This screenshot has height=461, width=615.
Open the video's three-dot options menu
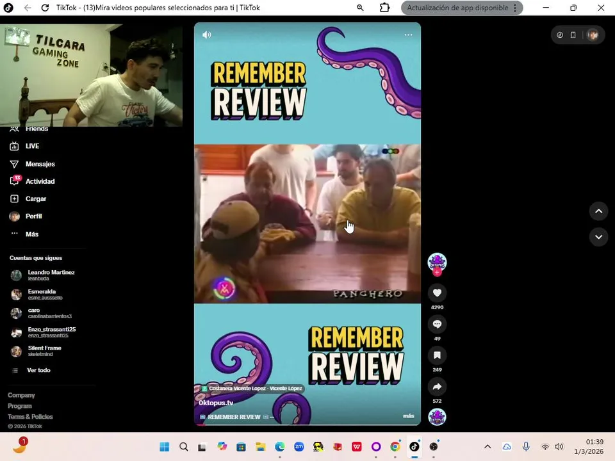(x=408, y=35)
